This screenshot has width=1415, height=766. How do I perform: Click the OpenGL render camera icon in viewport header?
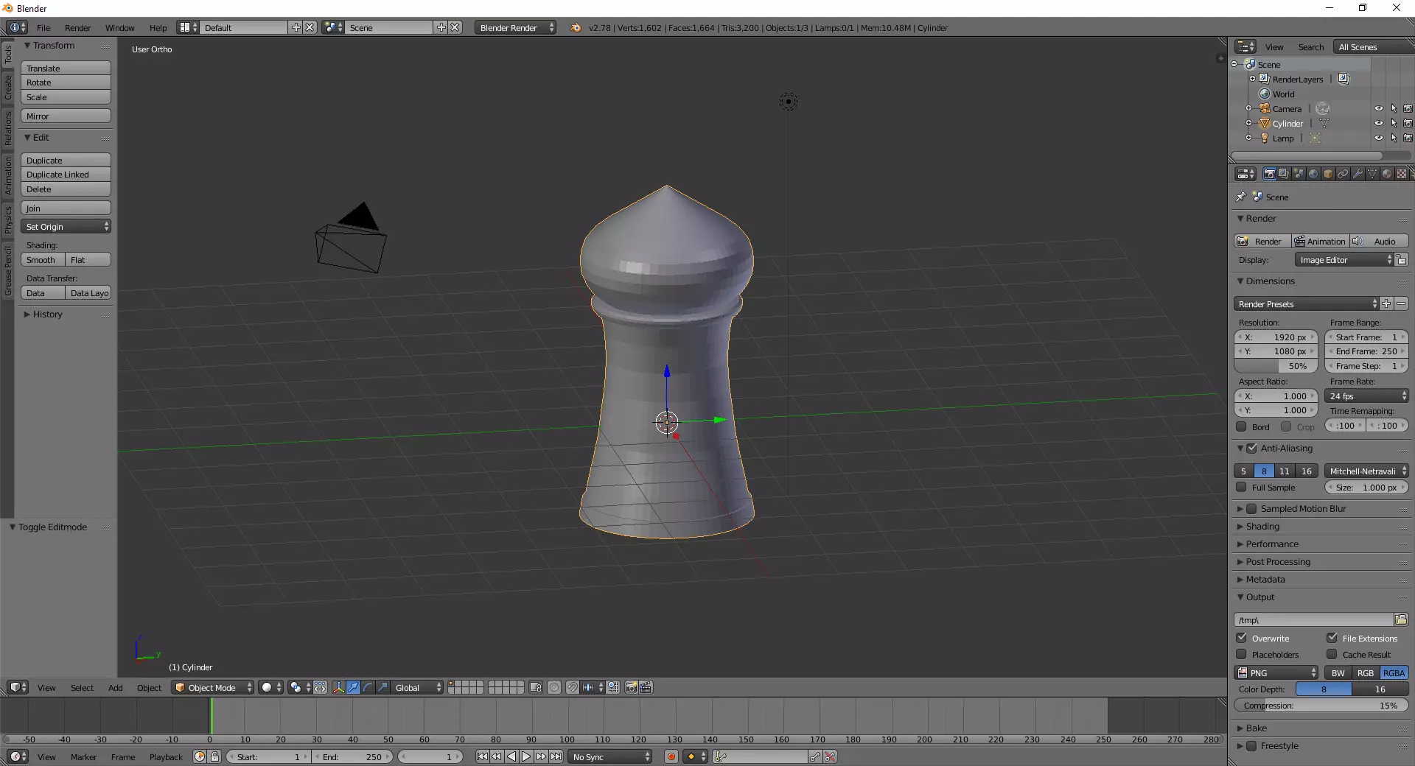(x=631, y=687)
